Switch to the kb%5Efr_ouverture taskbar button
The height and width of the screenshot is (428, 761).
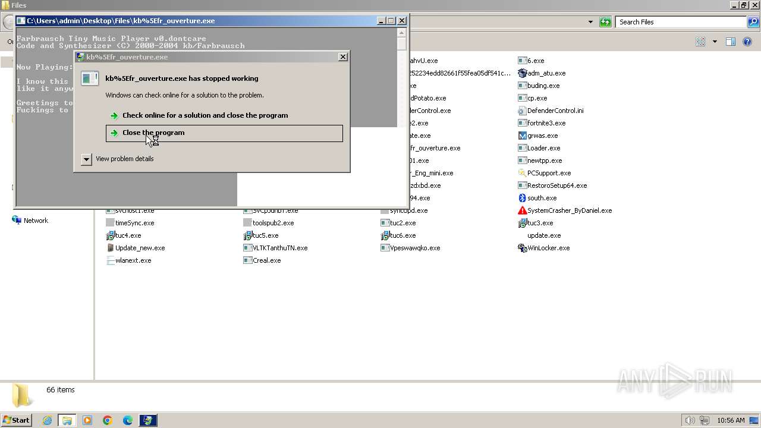(x=148, y=420)
